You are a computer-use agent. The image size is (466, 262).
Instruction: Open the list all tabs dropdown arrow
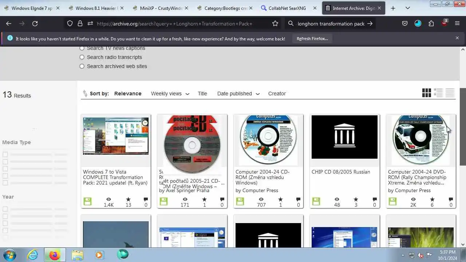click(408, 8)
